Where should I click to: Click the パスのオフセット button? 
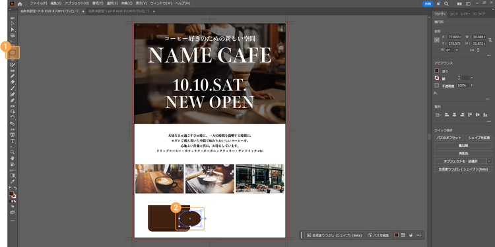coord(449,138)
